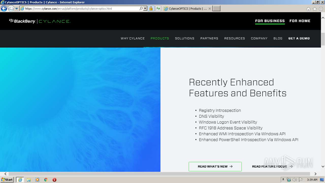Image resolution: width=325 pixels, height=183 pixels.
Task: Switch to FOR HOME section
Action: (x=300, y=21)
